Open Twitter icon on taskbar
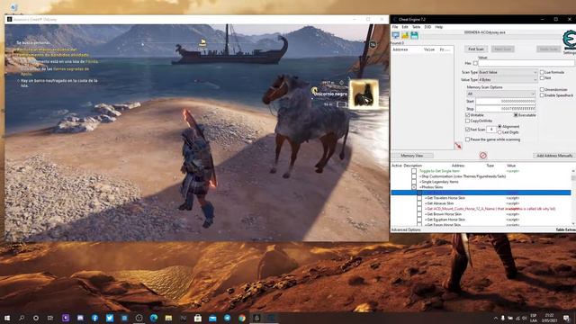The width and height of the screenshot is (576, 324). coord(110,318)
